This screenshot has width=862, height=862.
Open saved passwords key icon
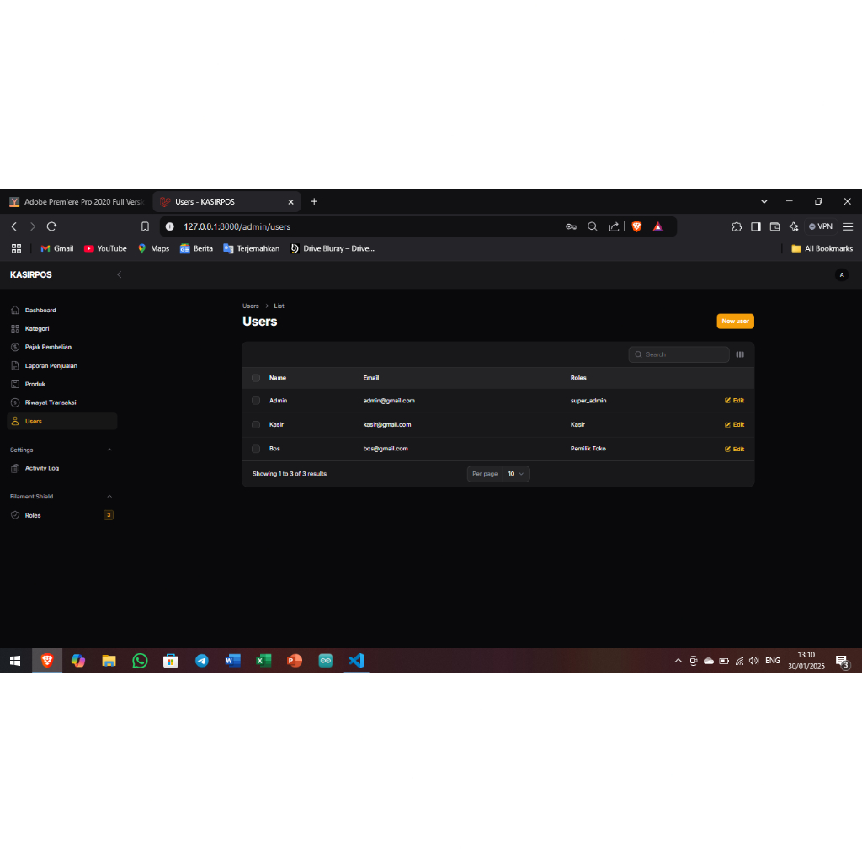pyautogui.click(x=571, y=226)
